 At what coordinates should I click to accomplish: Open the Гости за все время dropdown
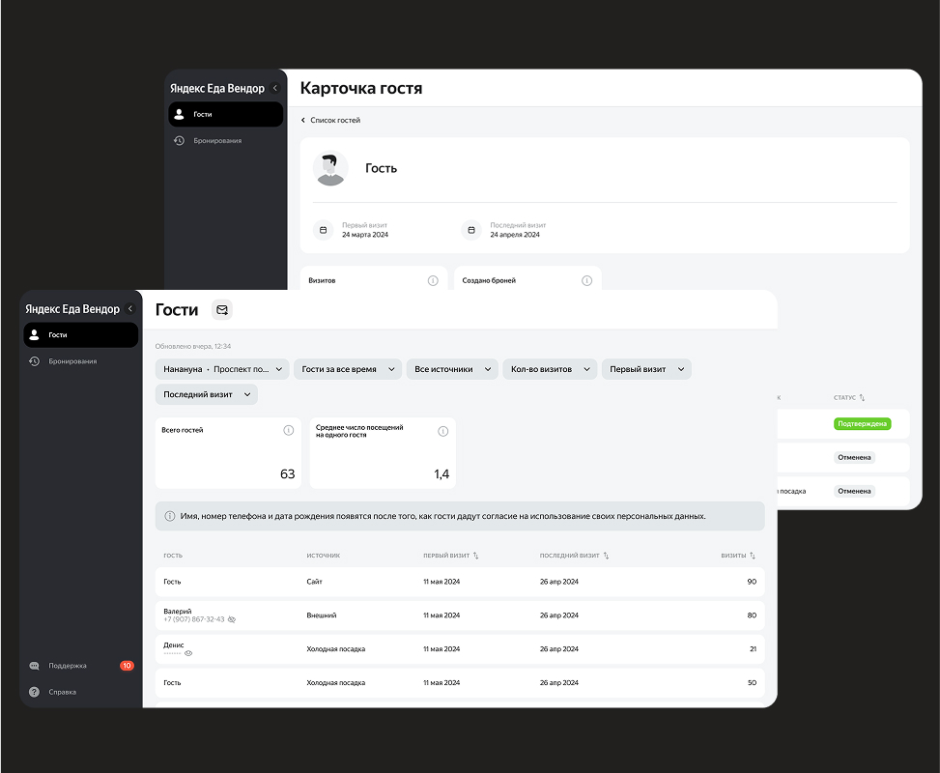pyautogui.click(x=348, y=369)
